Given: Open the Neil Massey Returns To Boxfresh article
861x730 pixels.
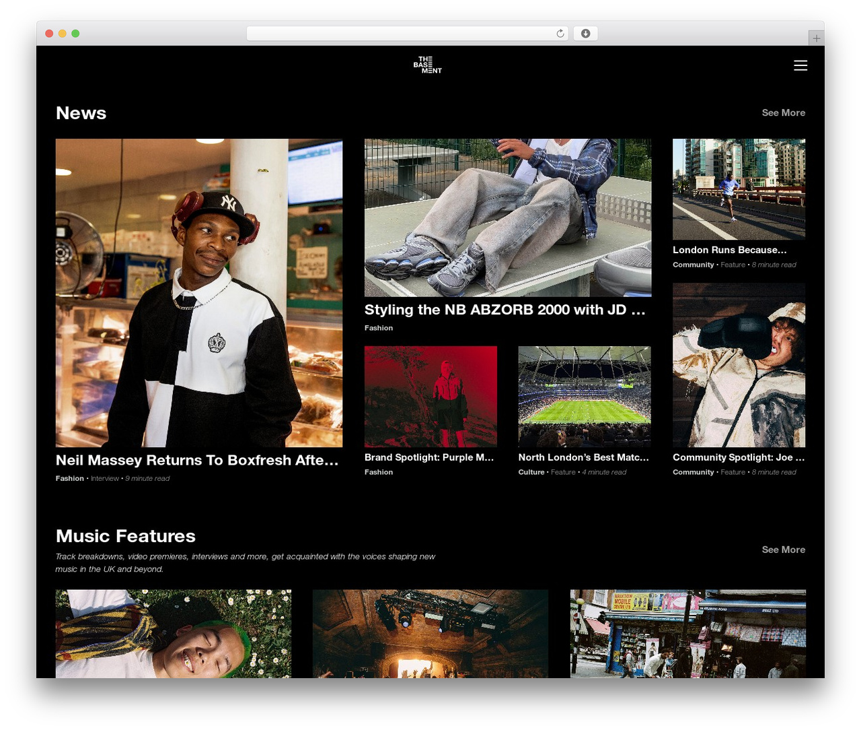Looking at the screenshot, I should [197, 460].
